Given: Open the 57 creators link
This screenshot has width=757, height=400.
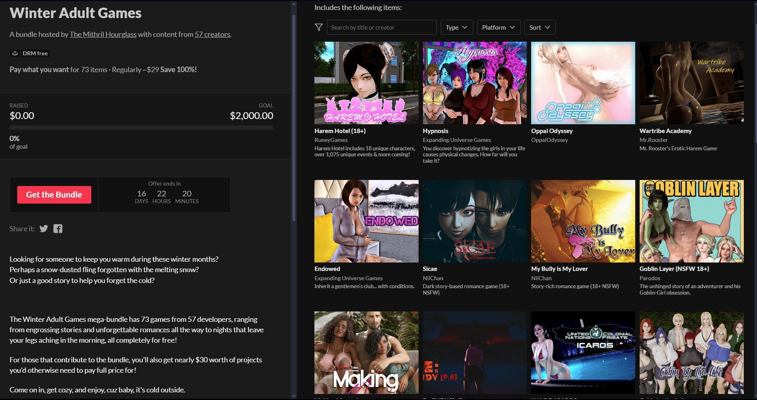Looking at the screenshot, I should tap(212, 34).
